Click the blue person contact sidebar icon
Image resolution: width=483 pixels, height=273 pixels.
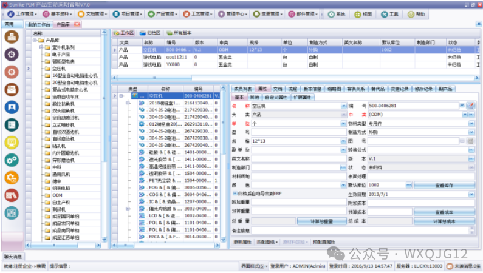(x=12, y=107)
